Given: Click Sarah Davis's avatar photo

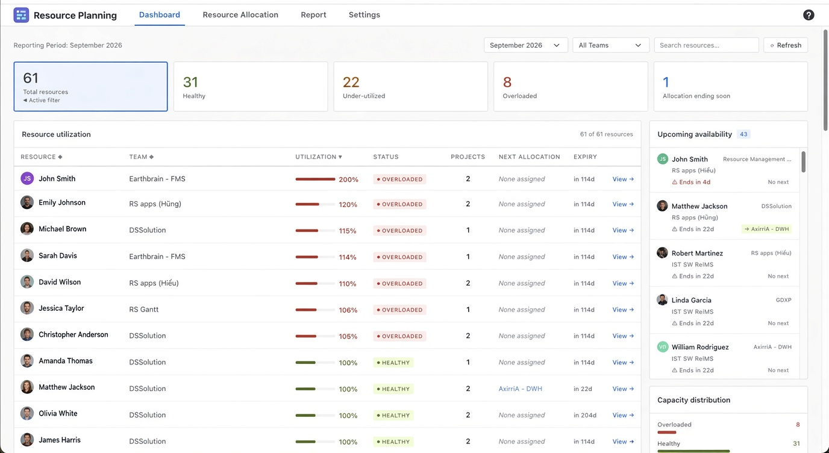Looking at the screenshot, I should click(27, 255).
